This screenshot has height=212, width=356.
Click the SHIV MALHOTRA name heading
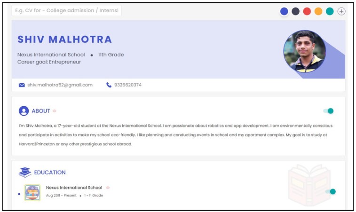coord(65,39)
